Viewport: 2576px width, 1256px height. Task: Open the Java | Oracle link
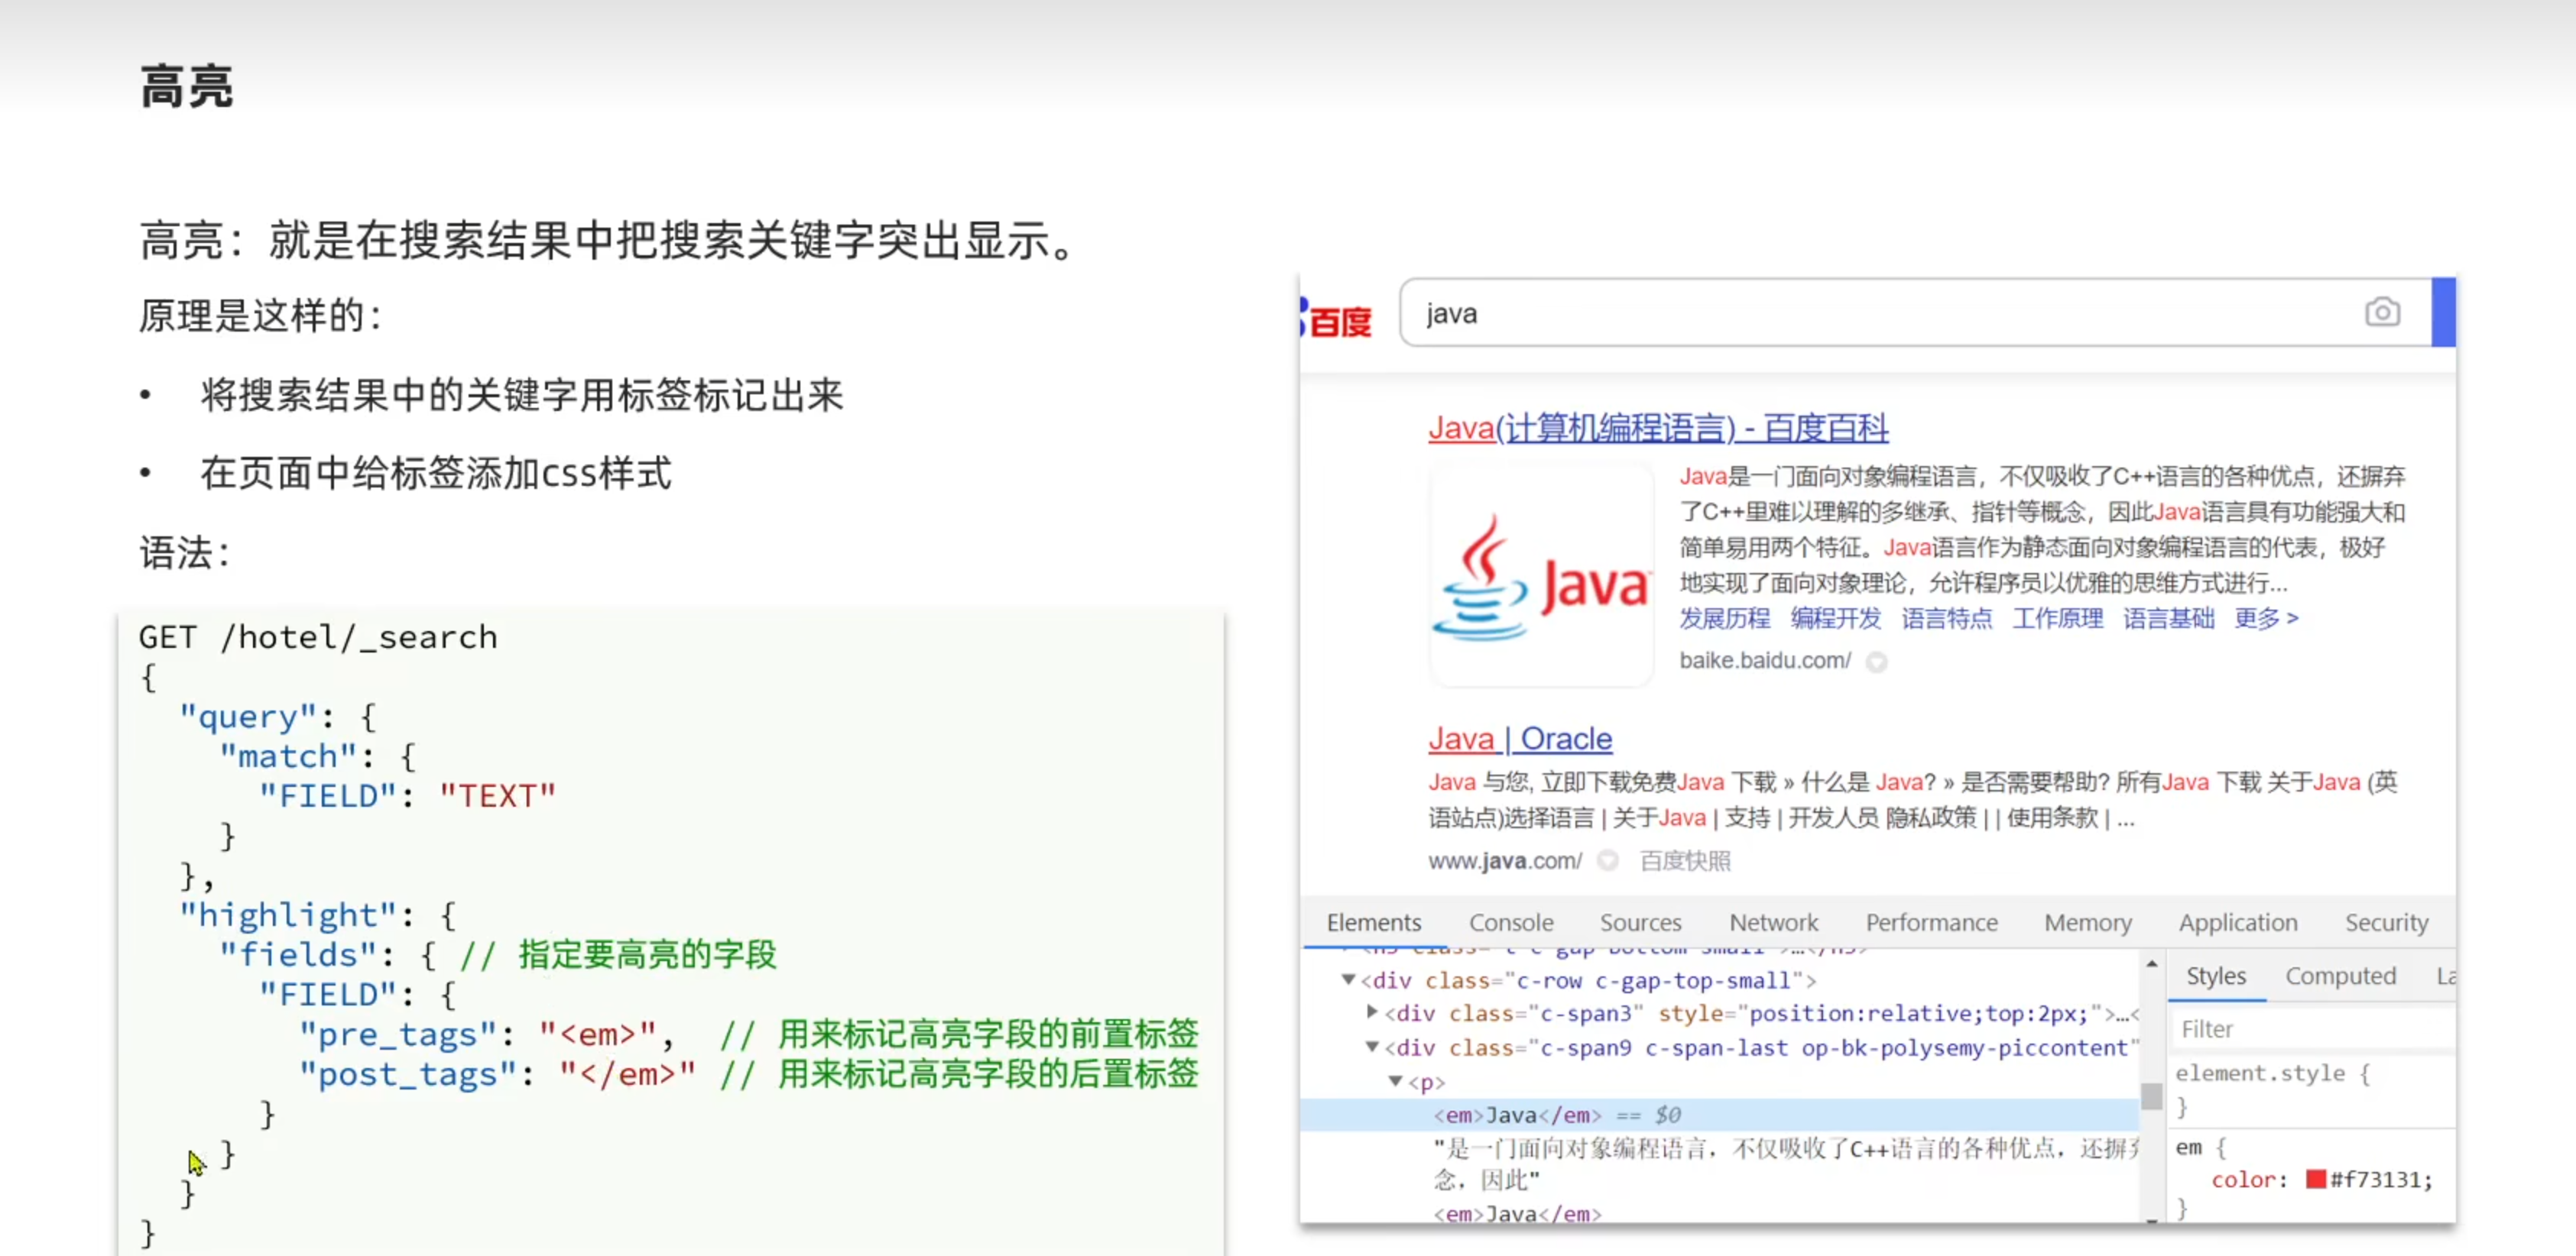coord(1520,739)
